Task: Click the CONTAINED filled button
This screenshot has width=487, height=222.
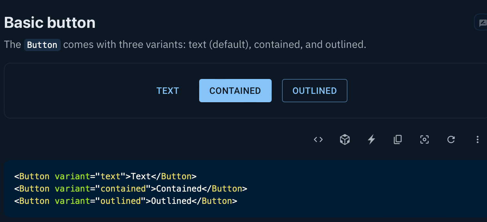Action: point(235,91)
